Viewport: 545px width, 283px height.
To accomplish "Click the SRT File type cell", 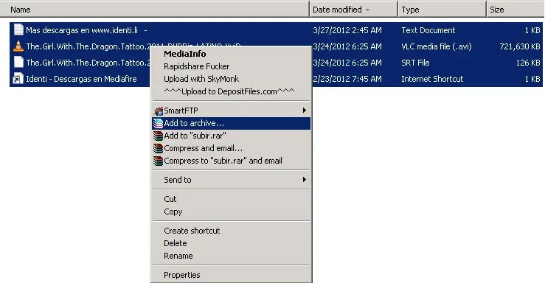I will [x=415, y=63].
